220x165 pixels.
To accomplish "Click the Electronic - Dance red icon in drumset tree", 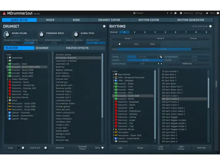I will [10, 82].
